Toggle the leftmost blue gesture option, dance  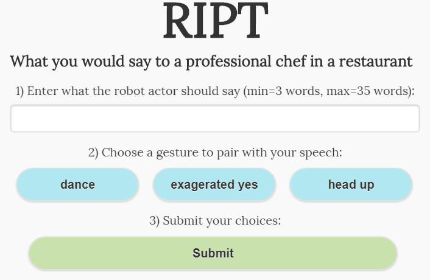78,184
